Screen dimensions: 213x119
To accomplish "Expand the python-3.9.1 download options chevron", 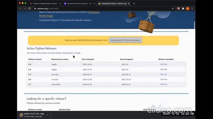I will click(48, 115).
